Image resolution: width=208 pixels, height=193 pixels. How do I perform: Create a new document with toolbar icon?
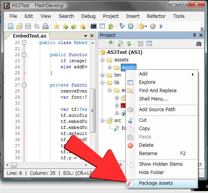11,26
